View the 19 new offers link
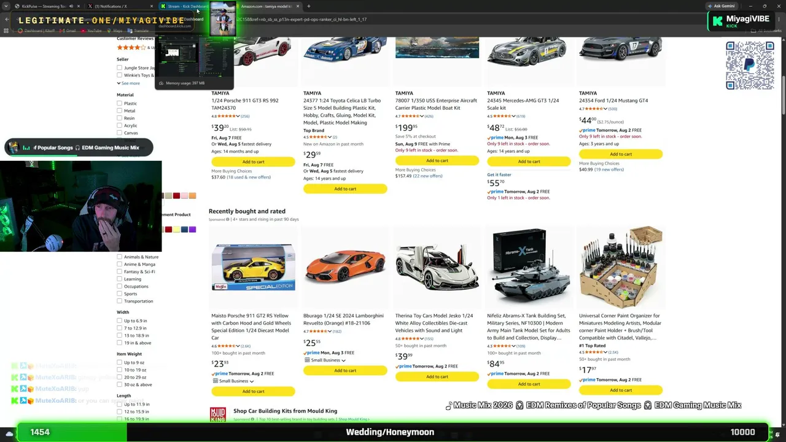This screenshot has height=442, width=786. [610, 169]
